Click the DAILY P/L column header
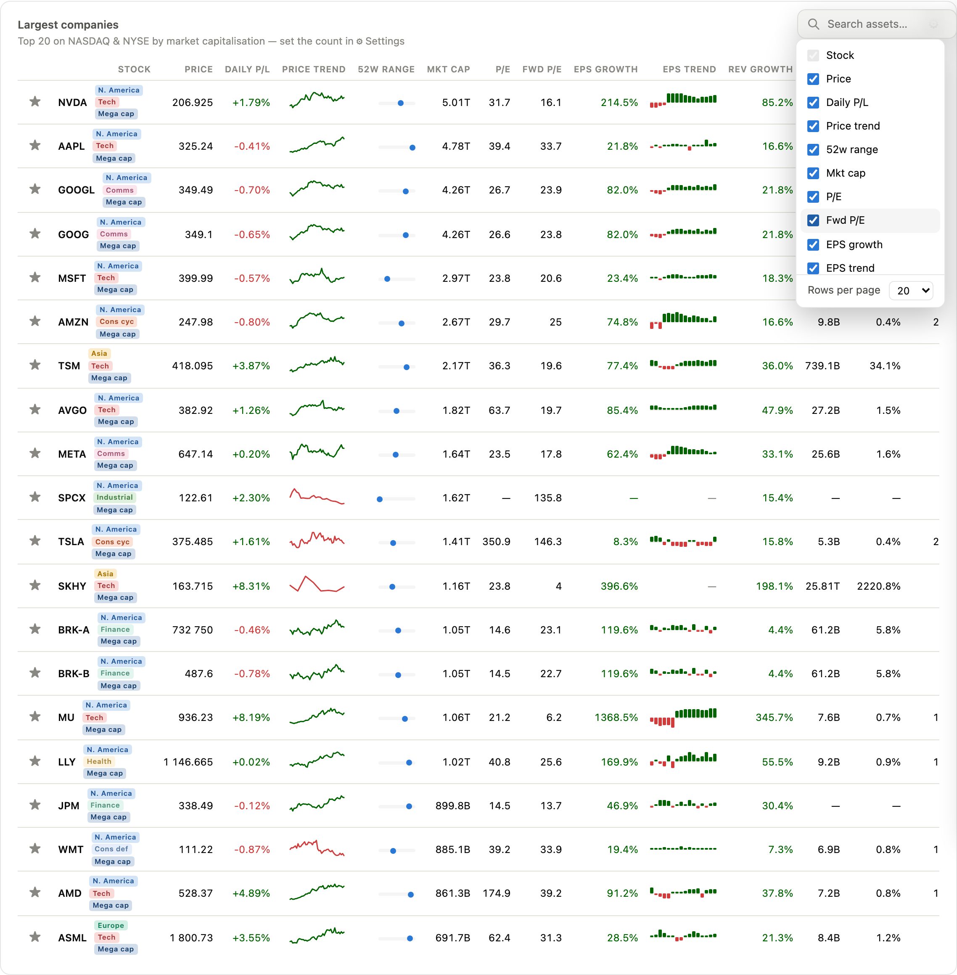 pos(247,69)
